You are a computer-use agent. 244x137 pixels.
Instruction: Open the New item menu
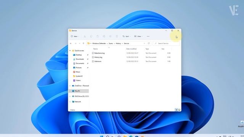75,37
